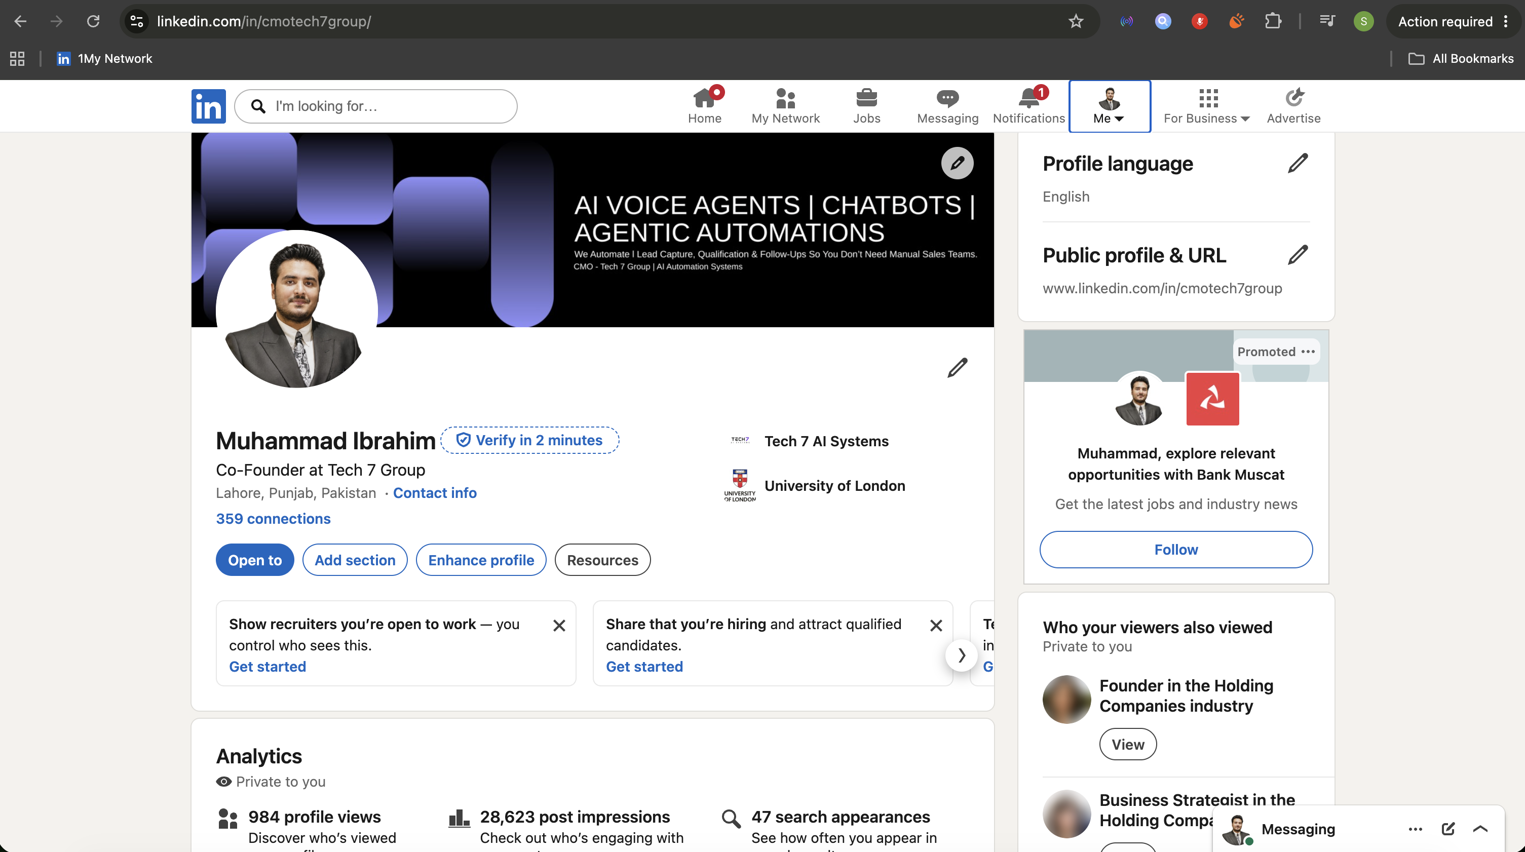Open Messaging panel options dots
The image size is (1525, 852).
(1415, 829)
